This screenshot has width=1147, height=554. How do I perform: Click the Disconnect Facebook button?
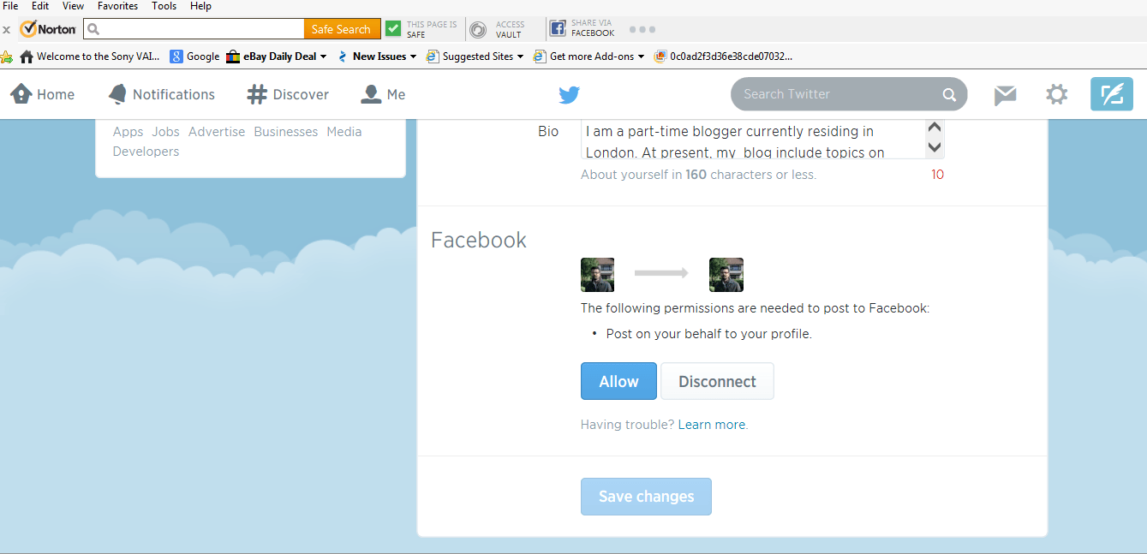pos(717,381)
